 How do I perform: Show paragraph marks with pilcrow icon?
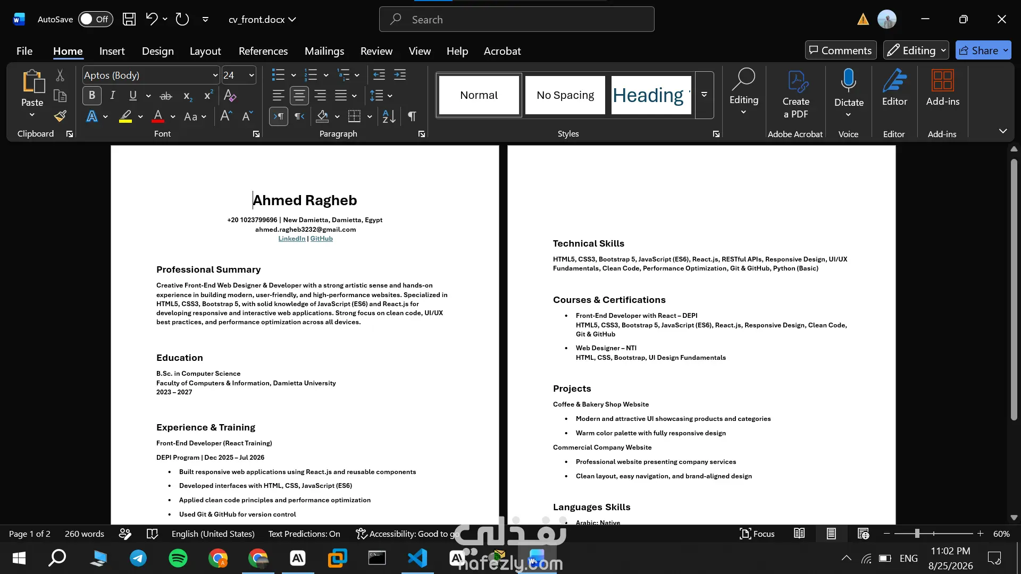[412, 116]
